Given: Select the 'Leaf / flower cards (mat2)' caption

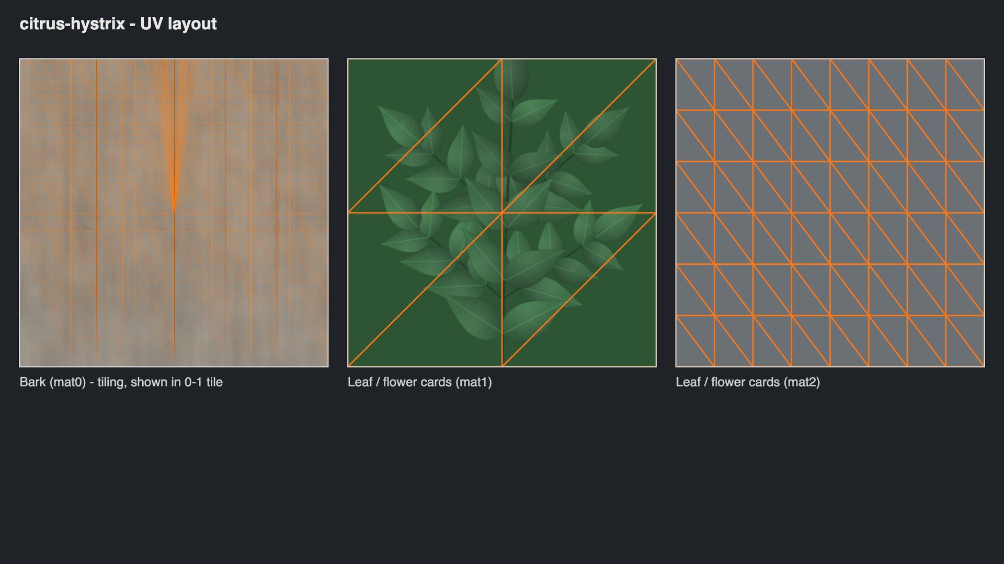Looking at the screenshot, I should (x=748, y=382).
